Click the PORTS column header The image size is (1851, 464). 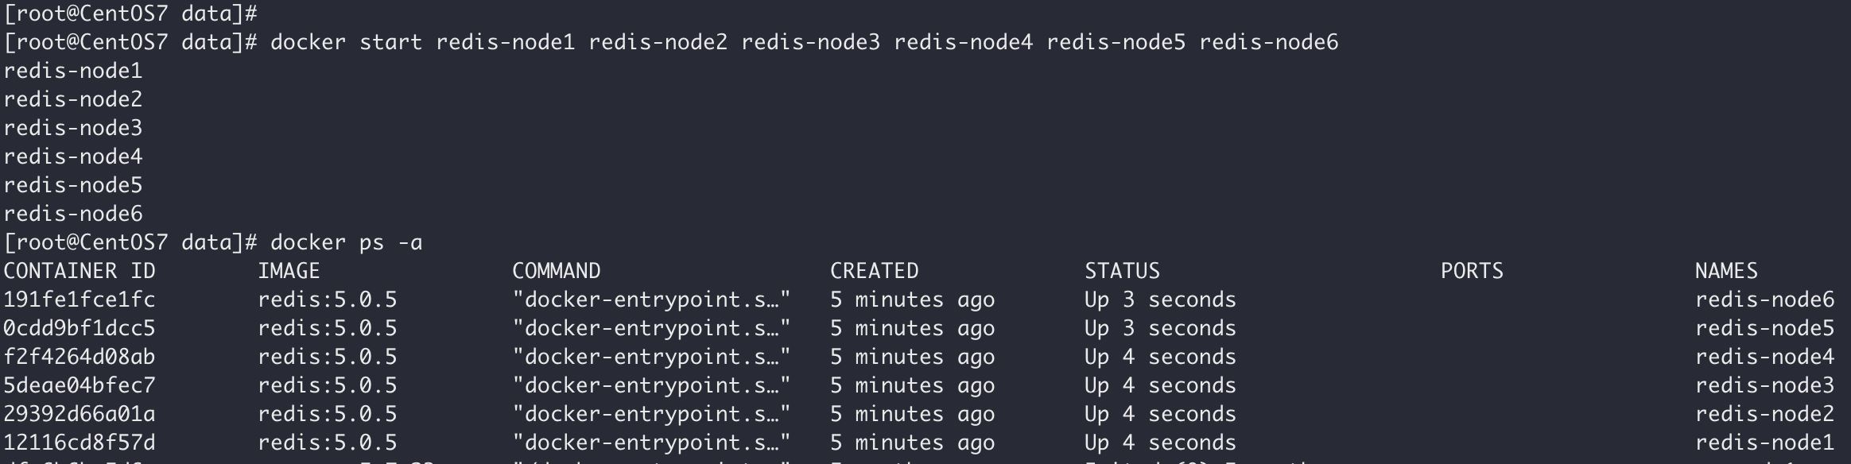click(1472, 271)
